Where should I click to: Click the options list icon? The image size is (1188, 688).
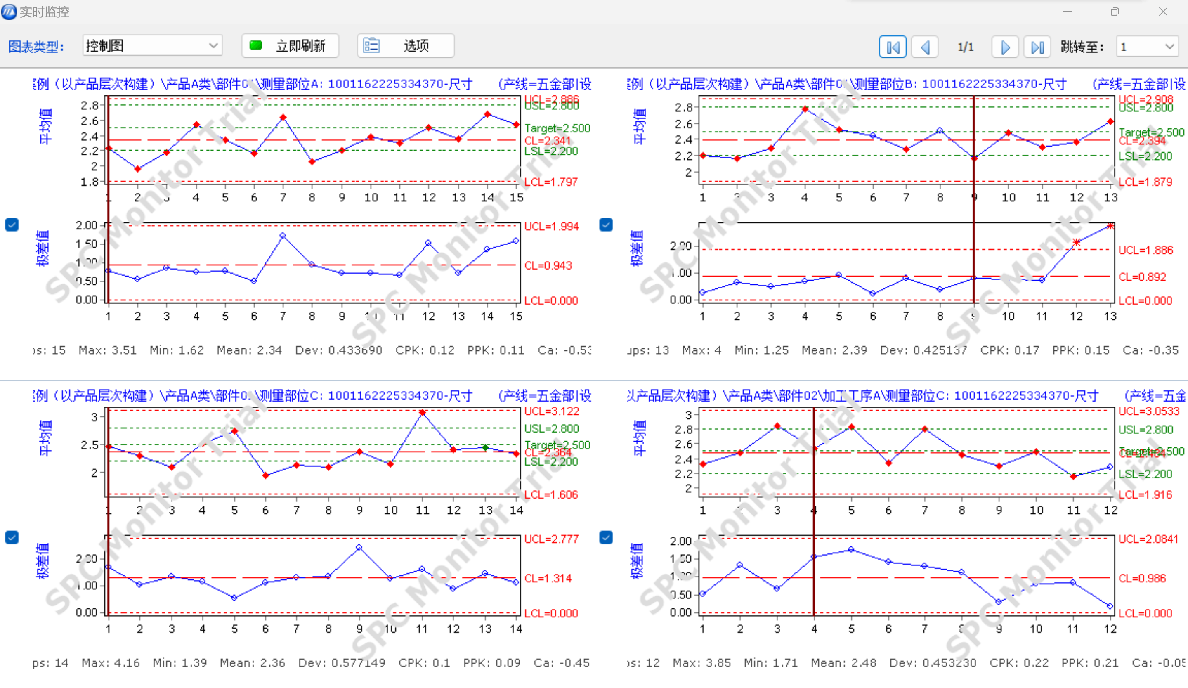(371, 45)
